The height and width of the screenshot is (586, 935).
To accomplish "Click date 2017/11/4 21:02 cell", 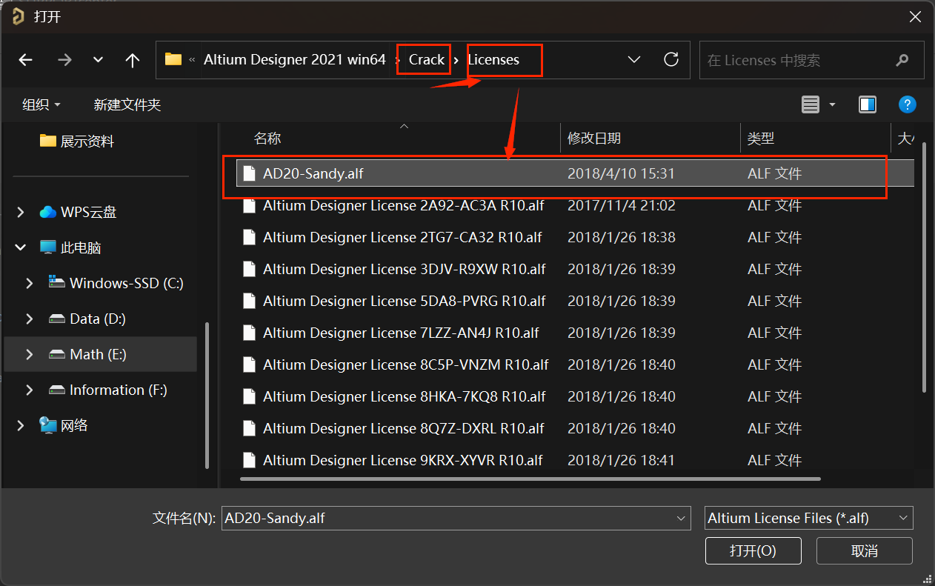I will [622, 206].
